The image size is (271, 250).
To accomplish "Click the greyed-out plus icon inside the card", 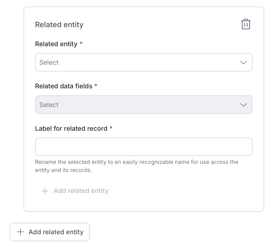I will (45, 191).
